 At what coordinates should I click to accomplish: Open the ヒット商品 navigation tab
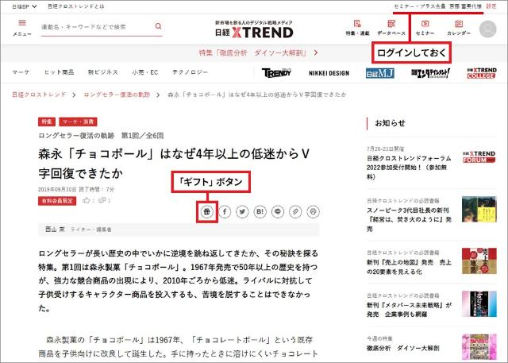point(60,72)
